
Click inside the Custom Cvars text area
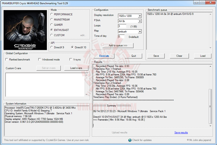click(45, 85)
